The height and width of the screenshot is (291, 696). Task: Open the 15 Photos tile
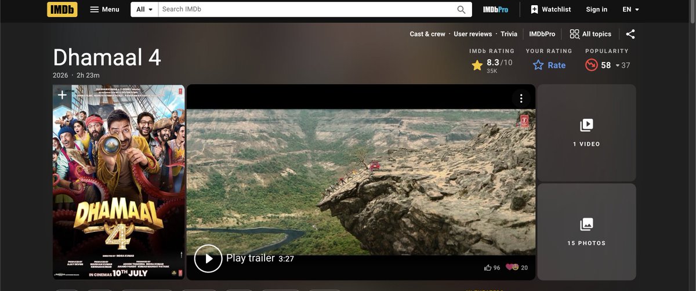[x=586, y=232]
